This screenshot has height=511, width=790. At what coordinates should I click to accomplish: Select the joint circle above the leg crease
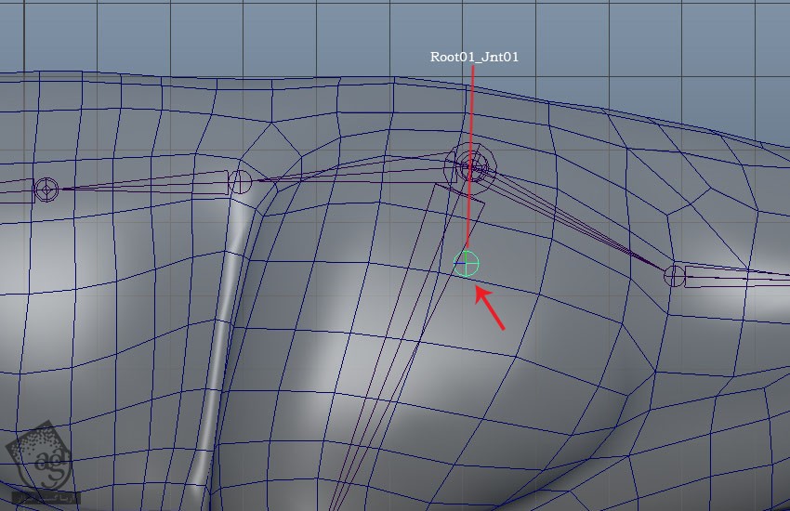coord(240,181)
